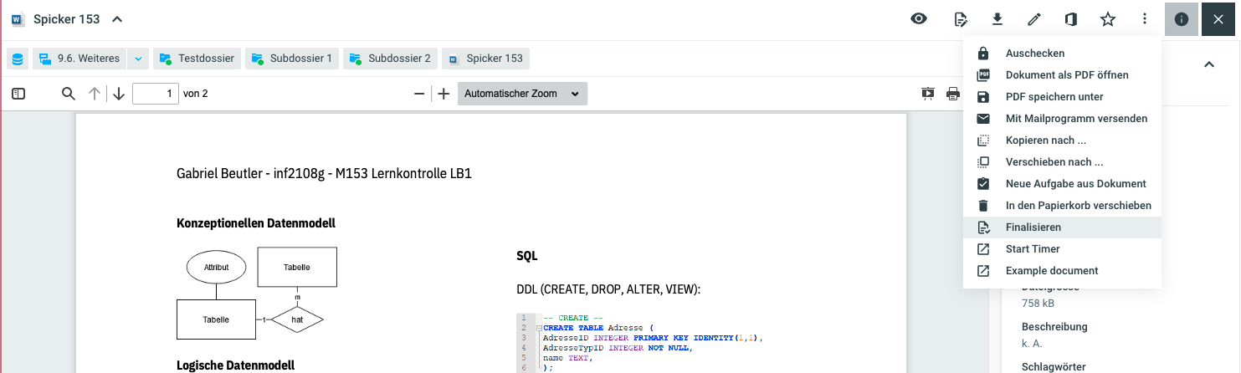Navigate to Subdossier 2 breadcrumb
Screen dimensions: 1241x373
point(390,59)
